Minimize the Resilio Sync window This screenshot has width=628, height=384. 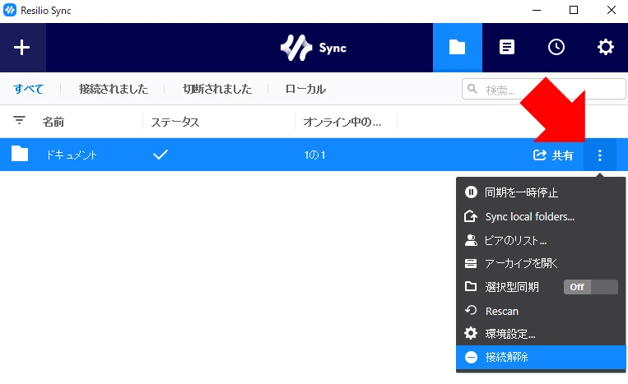click(x=537, y=11)
